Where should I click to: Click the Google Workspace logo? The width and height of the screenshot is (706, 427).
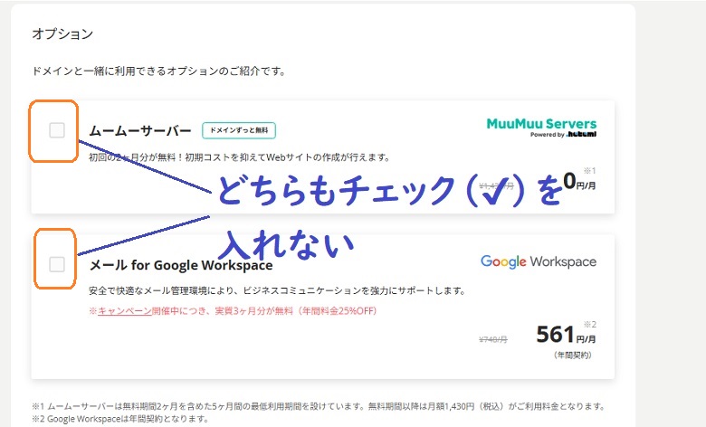pyautogui.click(x=539, y=261)
